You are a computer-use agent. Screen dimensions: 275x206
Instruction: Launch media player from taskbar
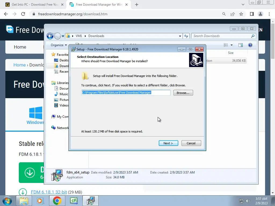pos(40,201)
